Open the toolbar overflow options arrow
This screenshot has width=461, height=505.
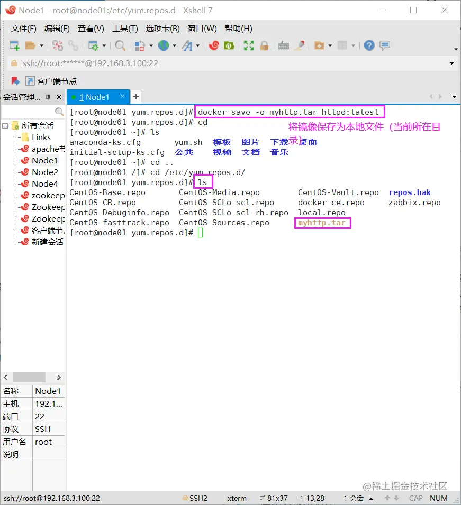click(x=456, y=49)
